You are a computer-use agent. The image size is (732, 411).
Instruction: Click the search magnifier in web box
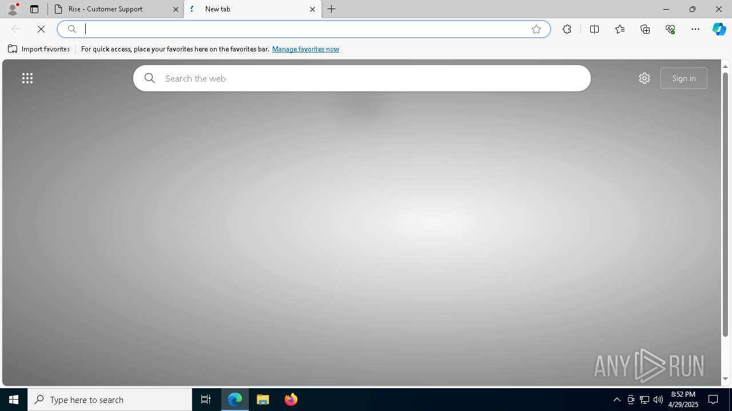(x=150, y=78)
